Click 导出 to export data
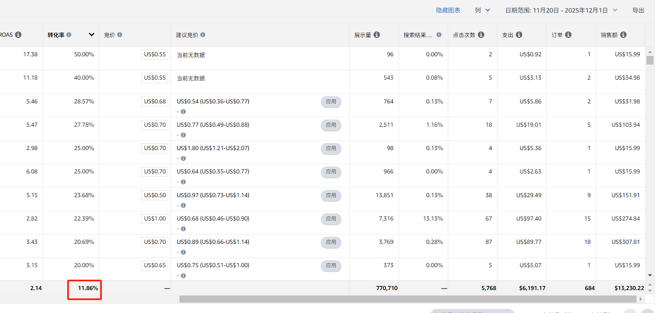The image size is (659, 313). coord(638,10)
